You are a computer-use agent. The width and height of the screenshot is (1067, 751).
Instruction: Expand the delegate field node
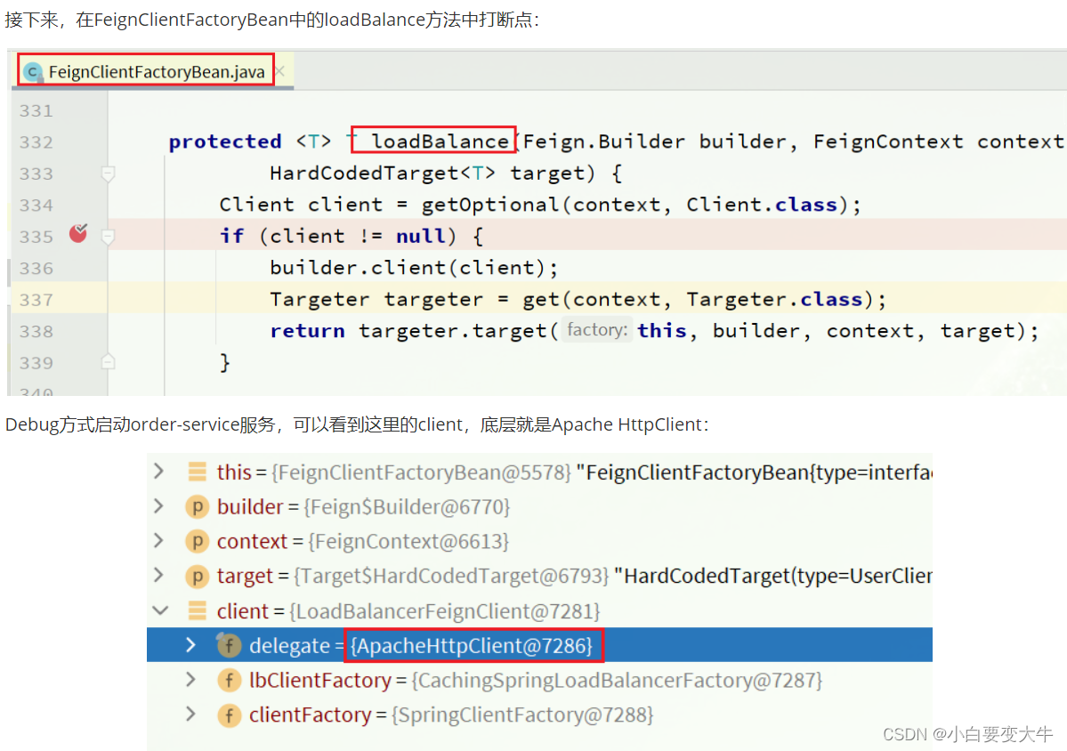click(191, 645)
